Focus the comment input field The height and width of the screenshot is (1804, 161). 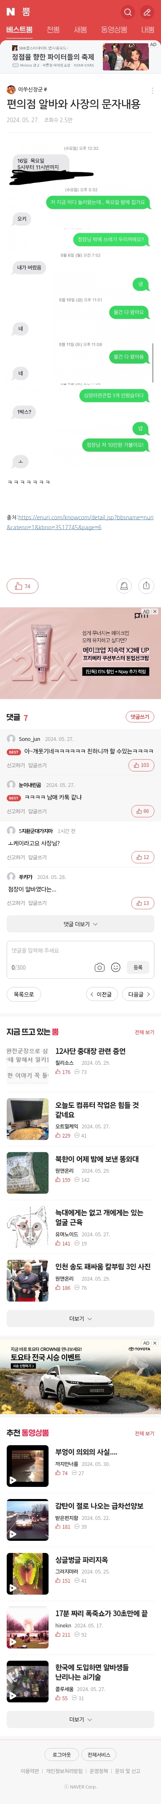[x=80, y=951]
